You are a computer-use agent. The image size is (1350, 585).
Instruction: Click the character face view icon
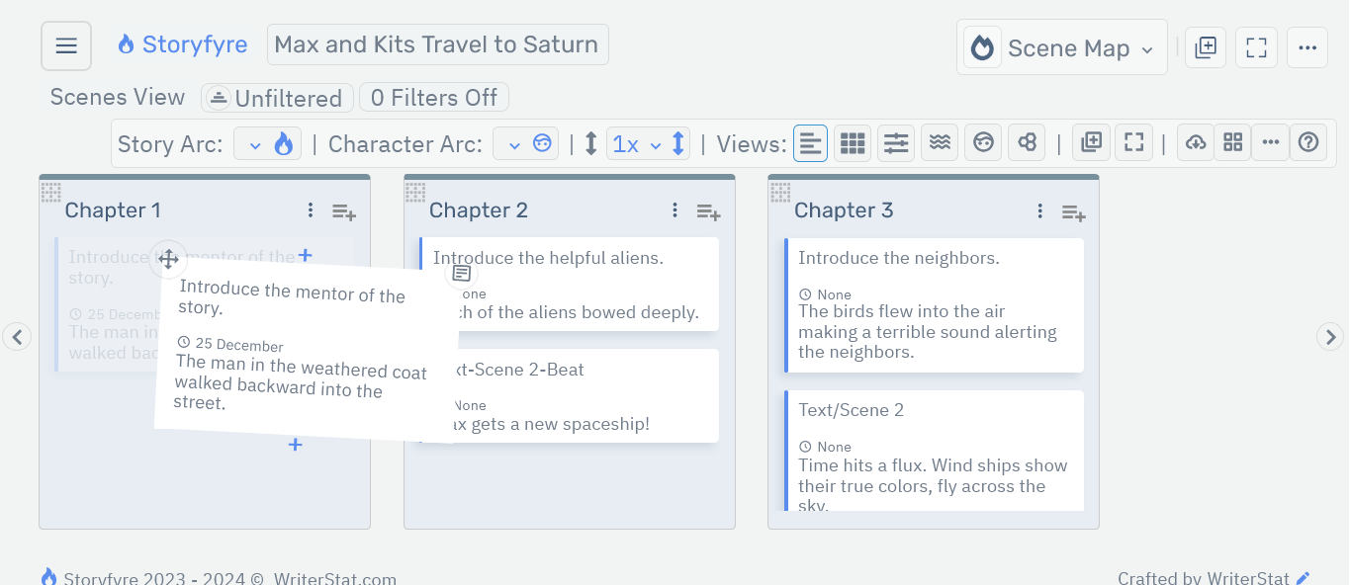pos(982,142)
